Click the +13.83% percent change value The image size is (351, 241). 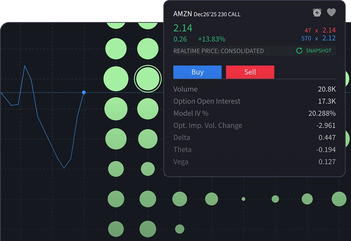click(x=212, y=39)
